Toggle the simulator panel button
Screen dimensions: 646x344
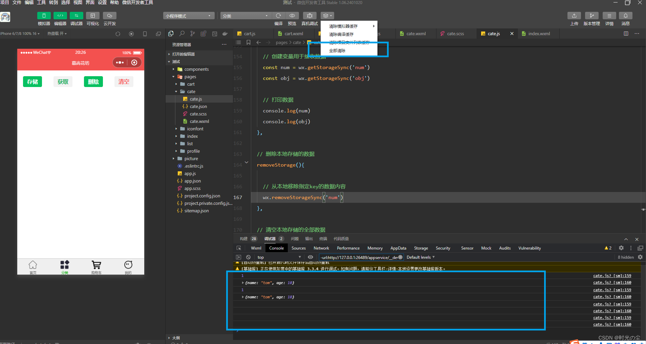44,16
